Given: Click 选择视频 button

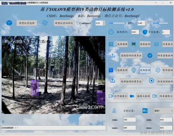Looking at the screenshot, I should pos(122,70).
